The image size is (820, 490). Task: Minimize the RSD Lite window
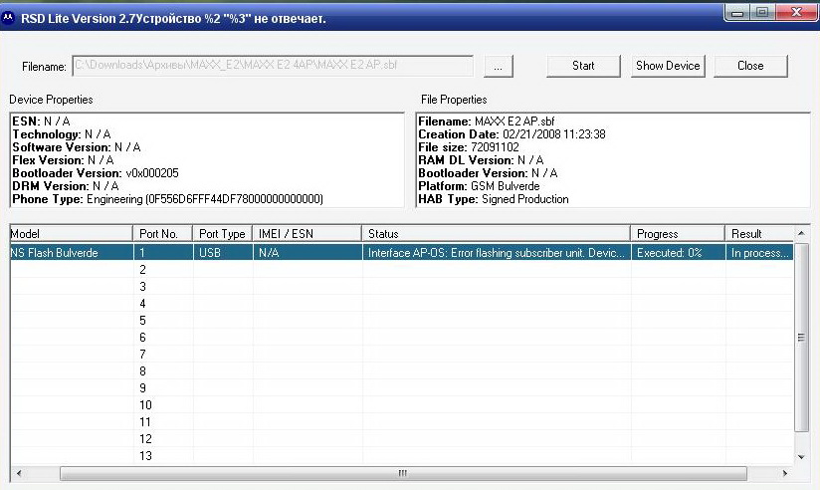(737, 13)
